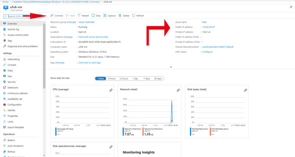Viewport: 295px width, 157px height.
Task: Open Access control (IAM)
Action: pos(18,35)
